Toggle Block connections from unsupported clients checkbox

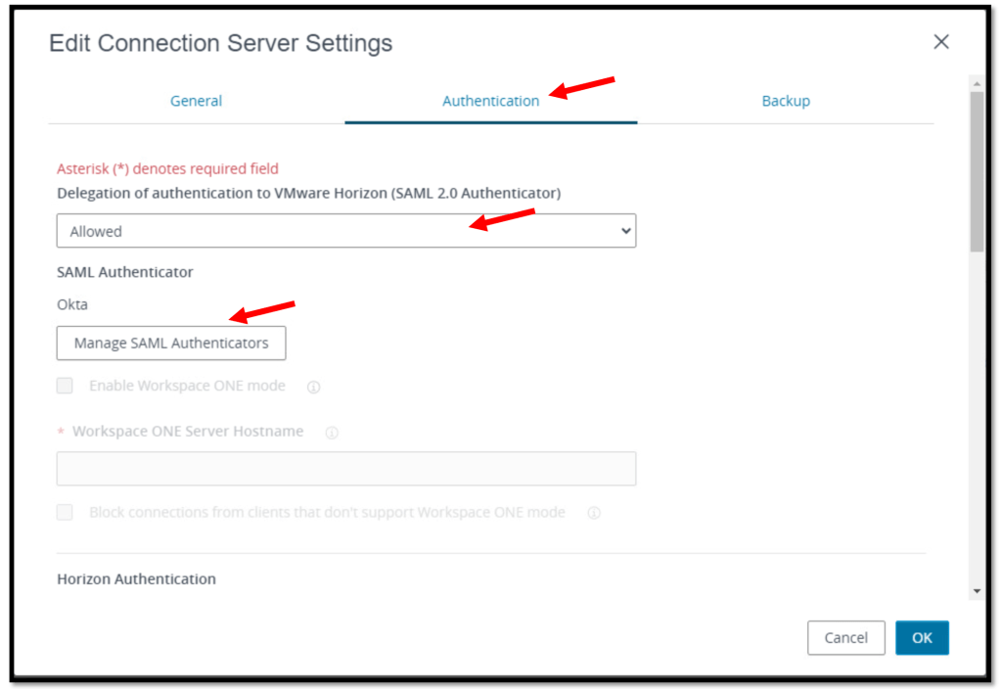(x=65, y=512)
